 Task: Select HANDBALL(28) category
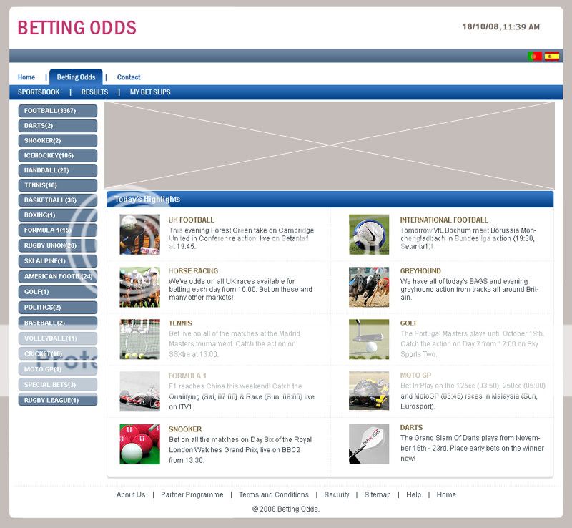[x=58, y=170]
